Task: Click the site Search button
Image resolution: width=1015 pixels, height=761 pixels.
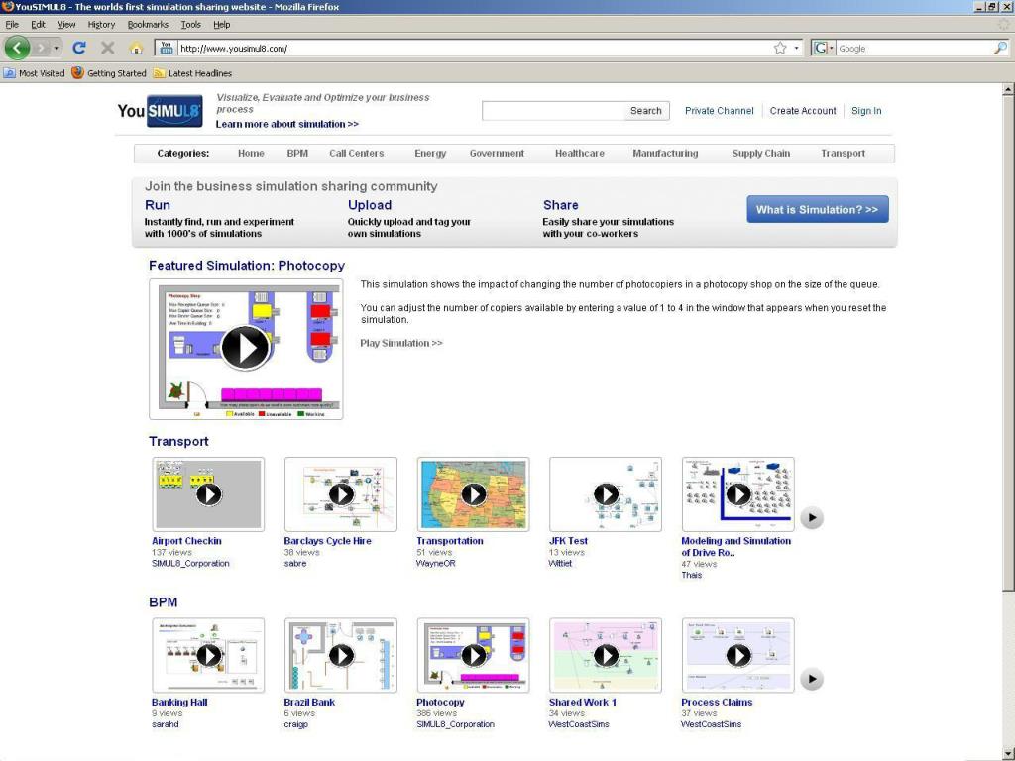Action: tap(646, 111)
